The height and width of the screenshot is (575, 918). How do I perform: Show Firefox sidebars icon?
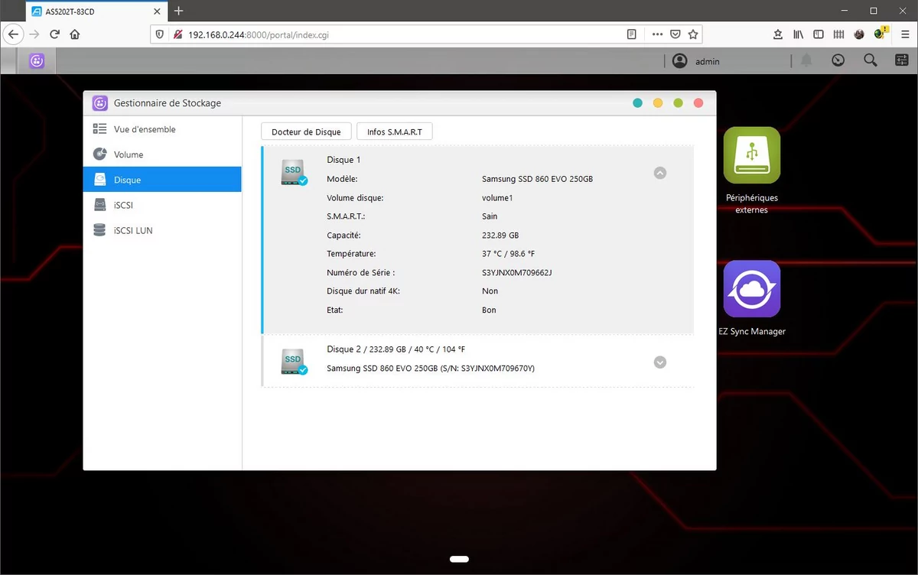tap(819, 34)
